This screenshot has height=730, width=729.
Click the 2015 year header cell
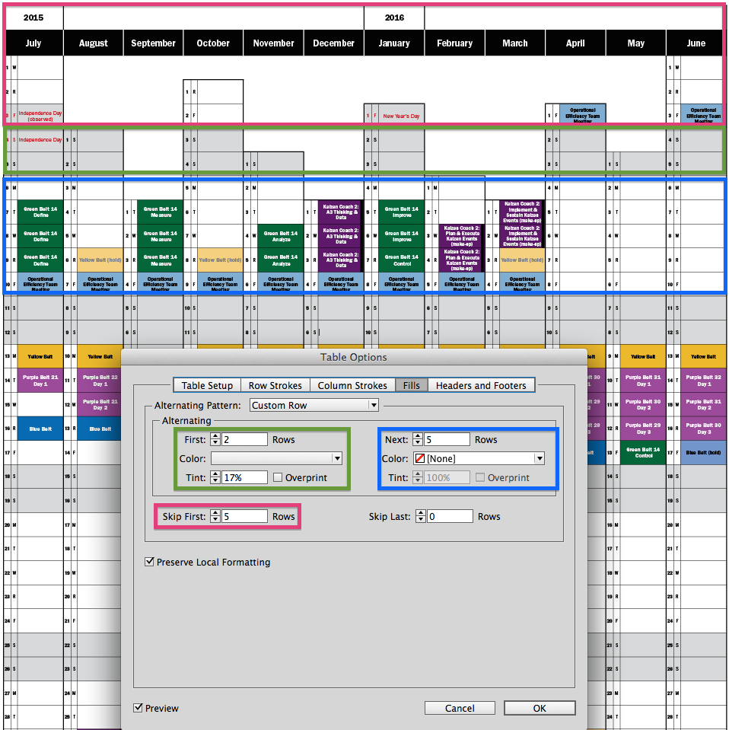(33, 18)
